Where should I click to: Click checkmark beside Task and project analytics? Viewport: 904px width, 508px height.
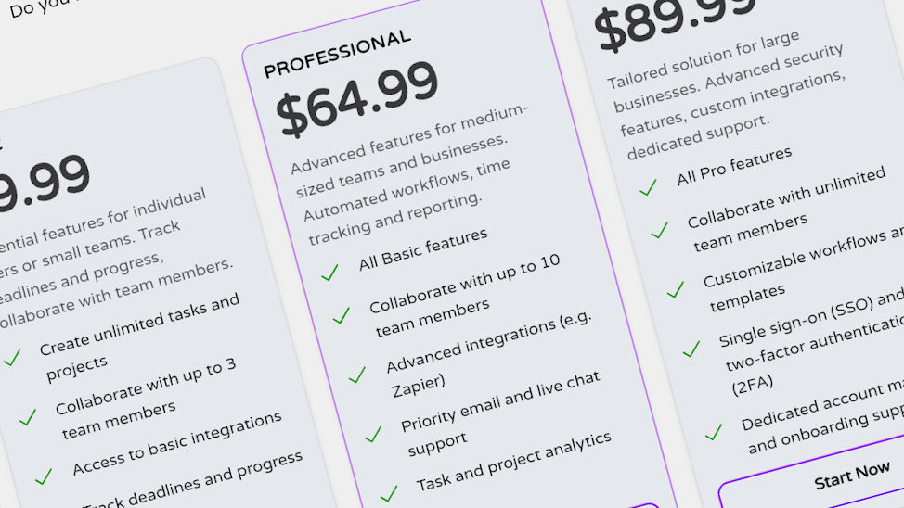[x=388, y=492]
